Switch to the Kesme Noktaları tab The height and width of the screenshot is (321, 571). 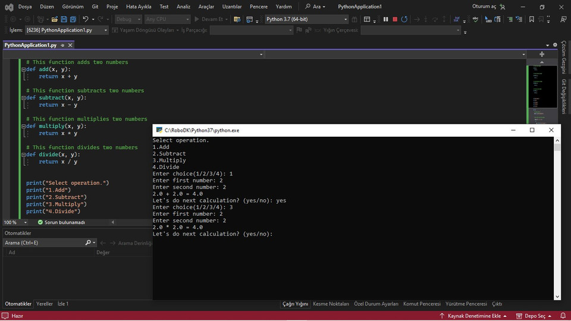[331, 304]
